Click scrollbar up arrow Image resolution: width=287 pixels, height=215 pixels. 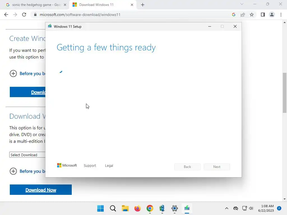click(284, 23)
